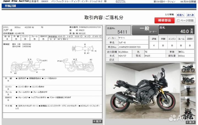The height and width of the screenshot is (125, 198).
Task: Print page using ページ印刷 button
Action: tap(186, 20)
